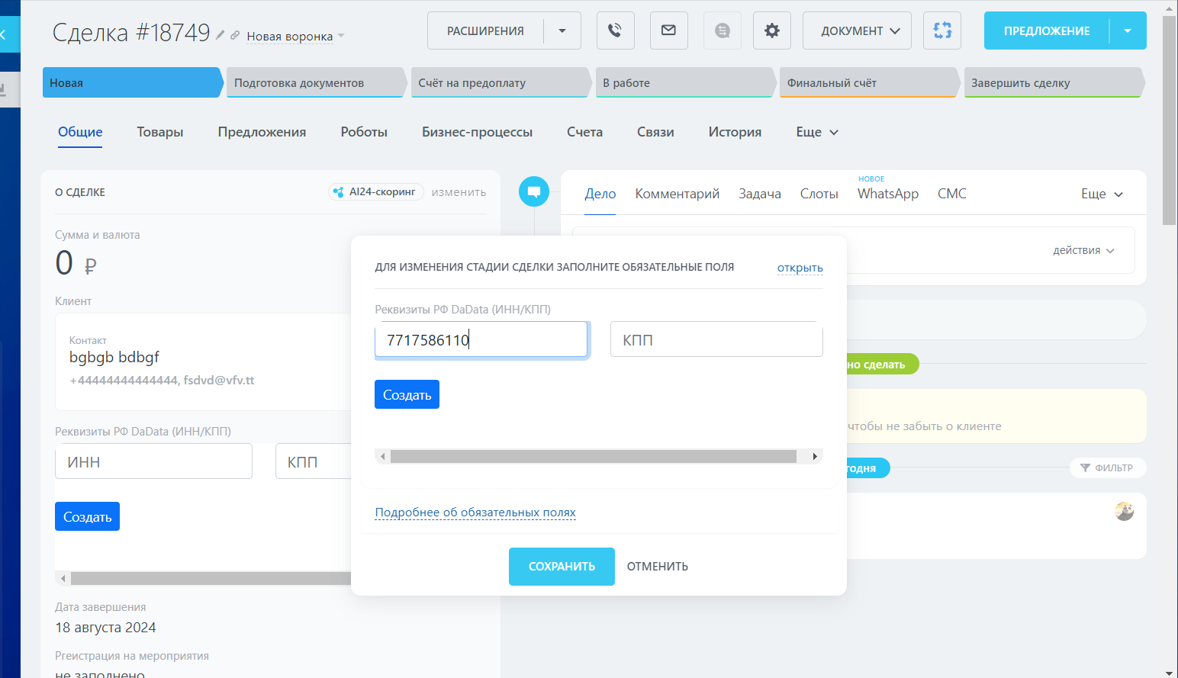Move deal to Подготовка документов stage
Viewport: 1178px width, 678px height.
point(317,82)
